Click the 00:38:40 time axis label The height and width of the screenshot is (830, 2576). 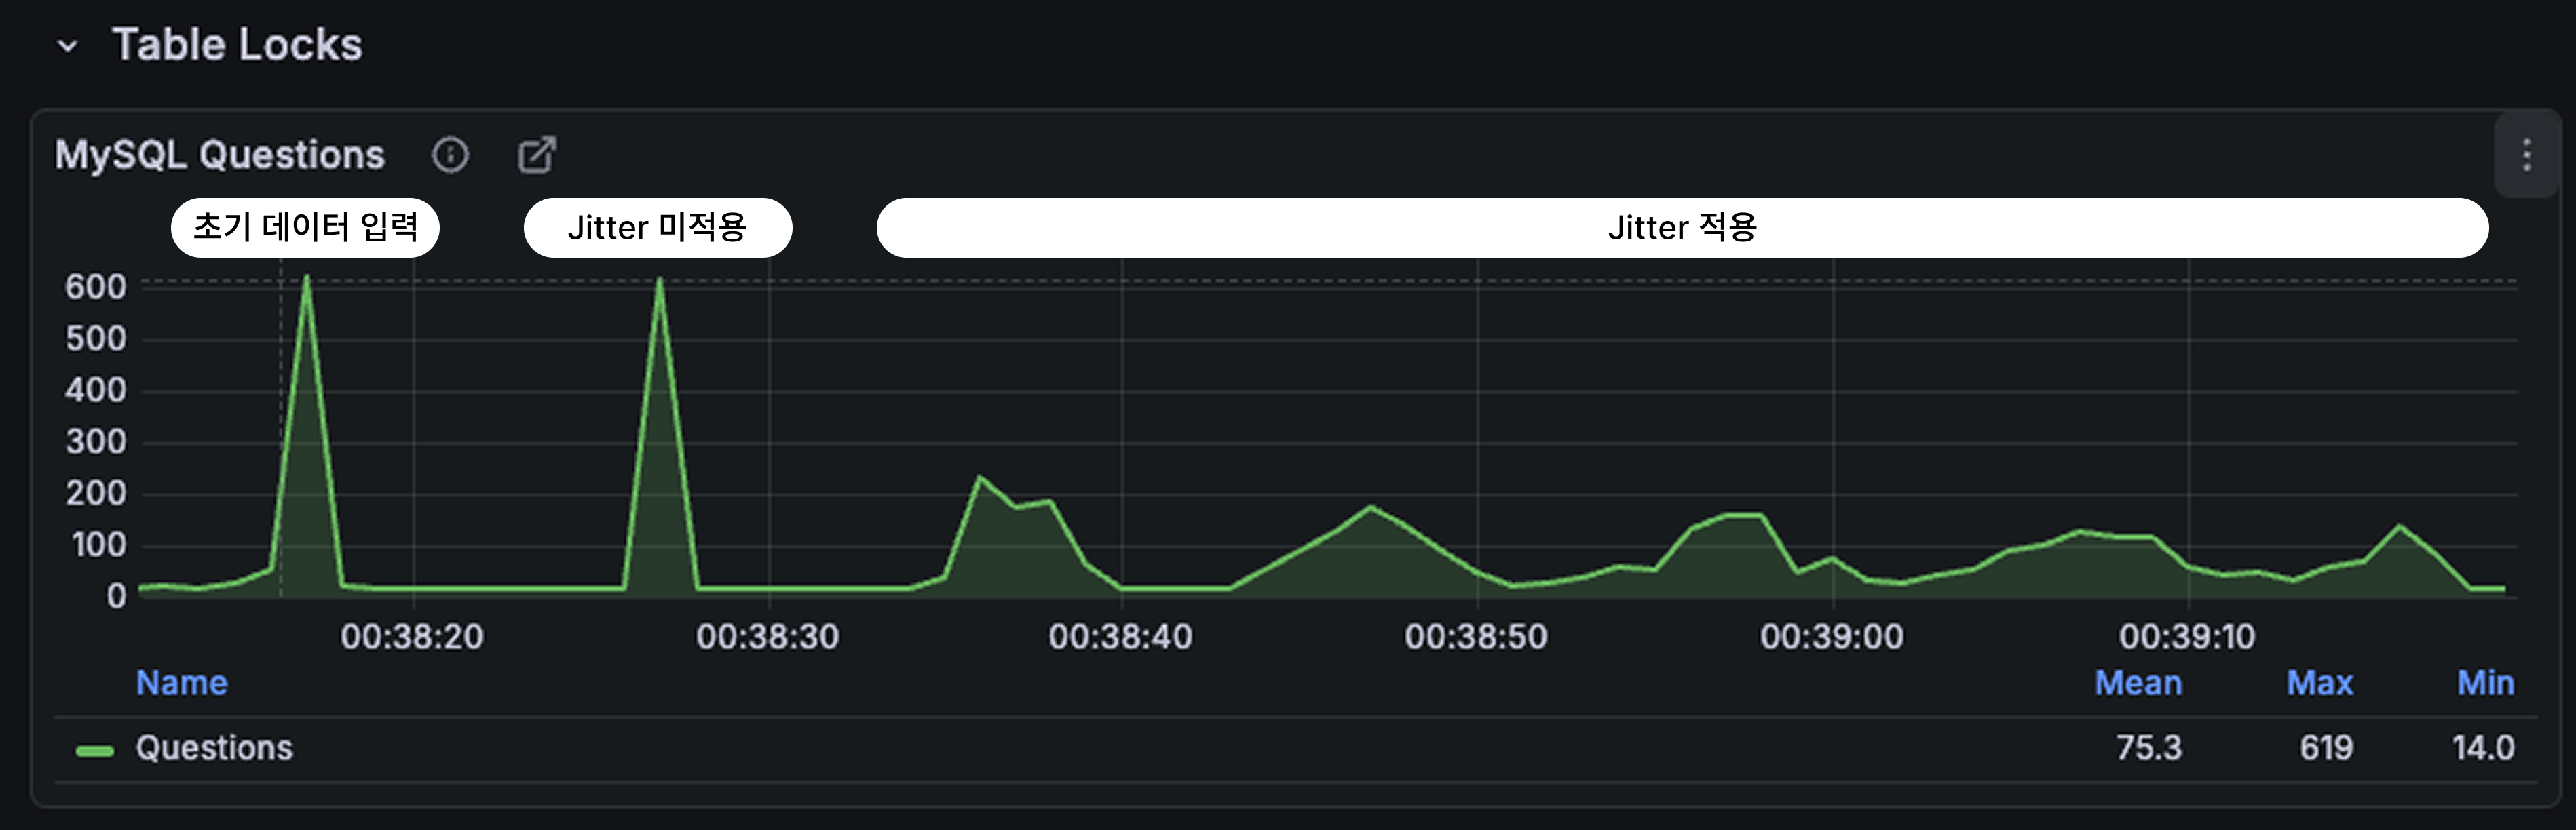(x=1120, y=636)
